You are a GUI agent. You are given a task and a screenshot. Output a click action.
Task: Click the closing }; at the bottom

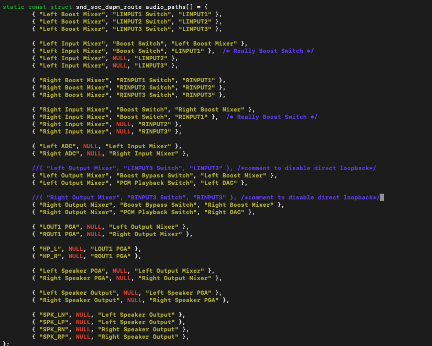pyautogui.click(x=5, y=343)
